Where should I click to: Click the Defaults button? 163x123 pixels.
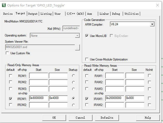tap(107, 118)
